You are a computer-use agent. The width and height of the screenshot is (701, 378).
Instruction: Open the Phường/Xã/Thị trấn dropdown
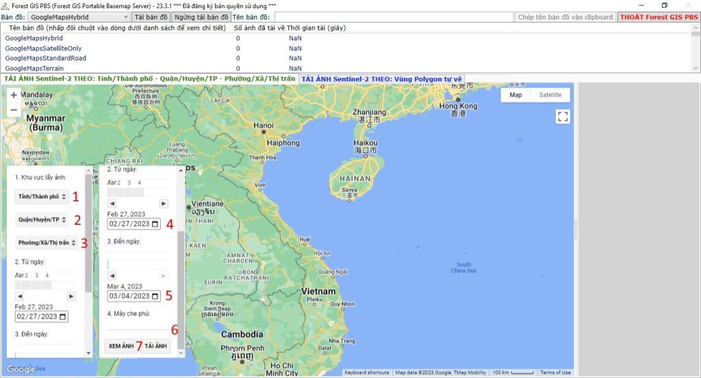pyautogui.click(x=44, y=243)
